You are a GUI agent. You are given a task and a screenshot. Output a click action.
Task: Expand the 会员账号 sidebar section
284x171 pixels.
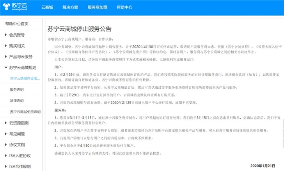pos(18,35)
